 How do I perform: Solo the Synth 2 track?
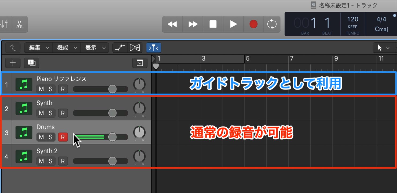[x=50, y=161]
